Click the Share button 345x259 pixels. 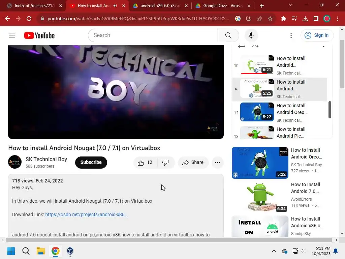pyautogui.click(x=193, y=163)
